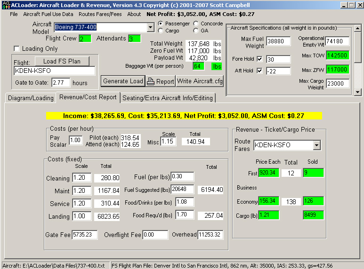Uncheck the Fore Hold checkbox
The image size is (364, 269).
coord(259,59)
